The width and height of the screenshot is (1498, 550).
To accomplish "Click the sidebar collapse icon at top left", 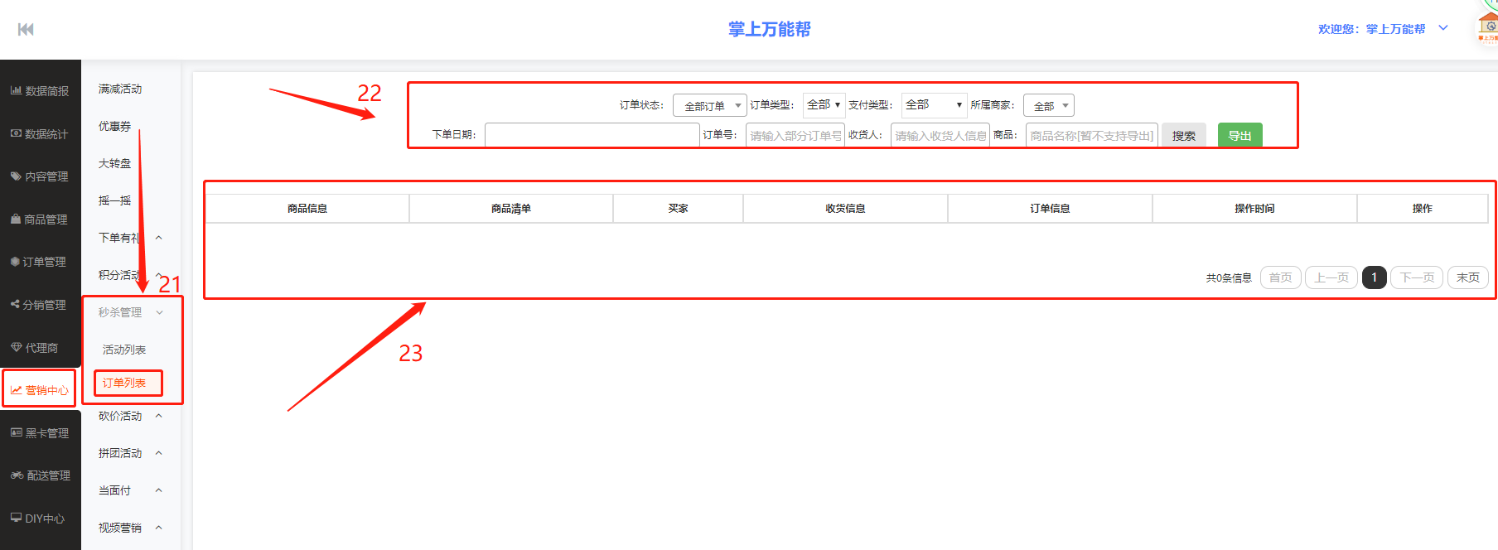I will (x=26, y=30).
